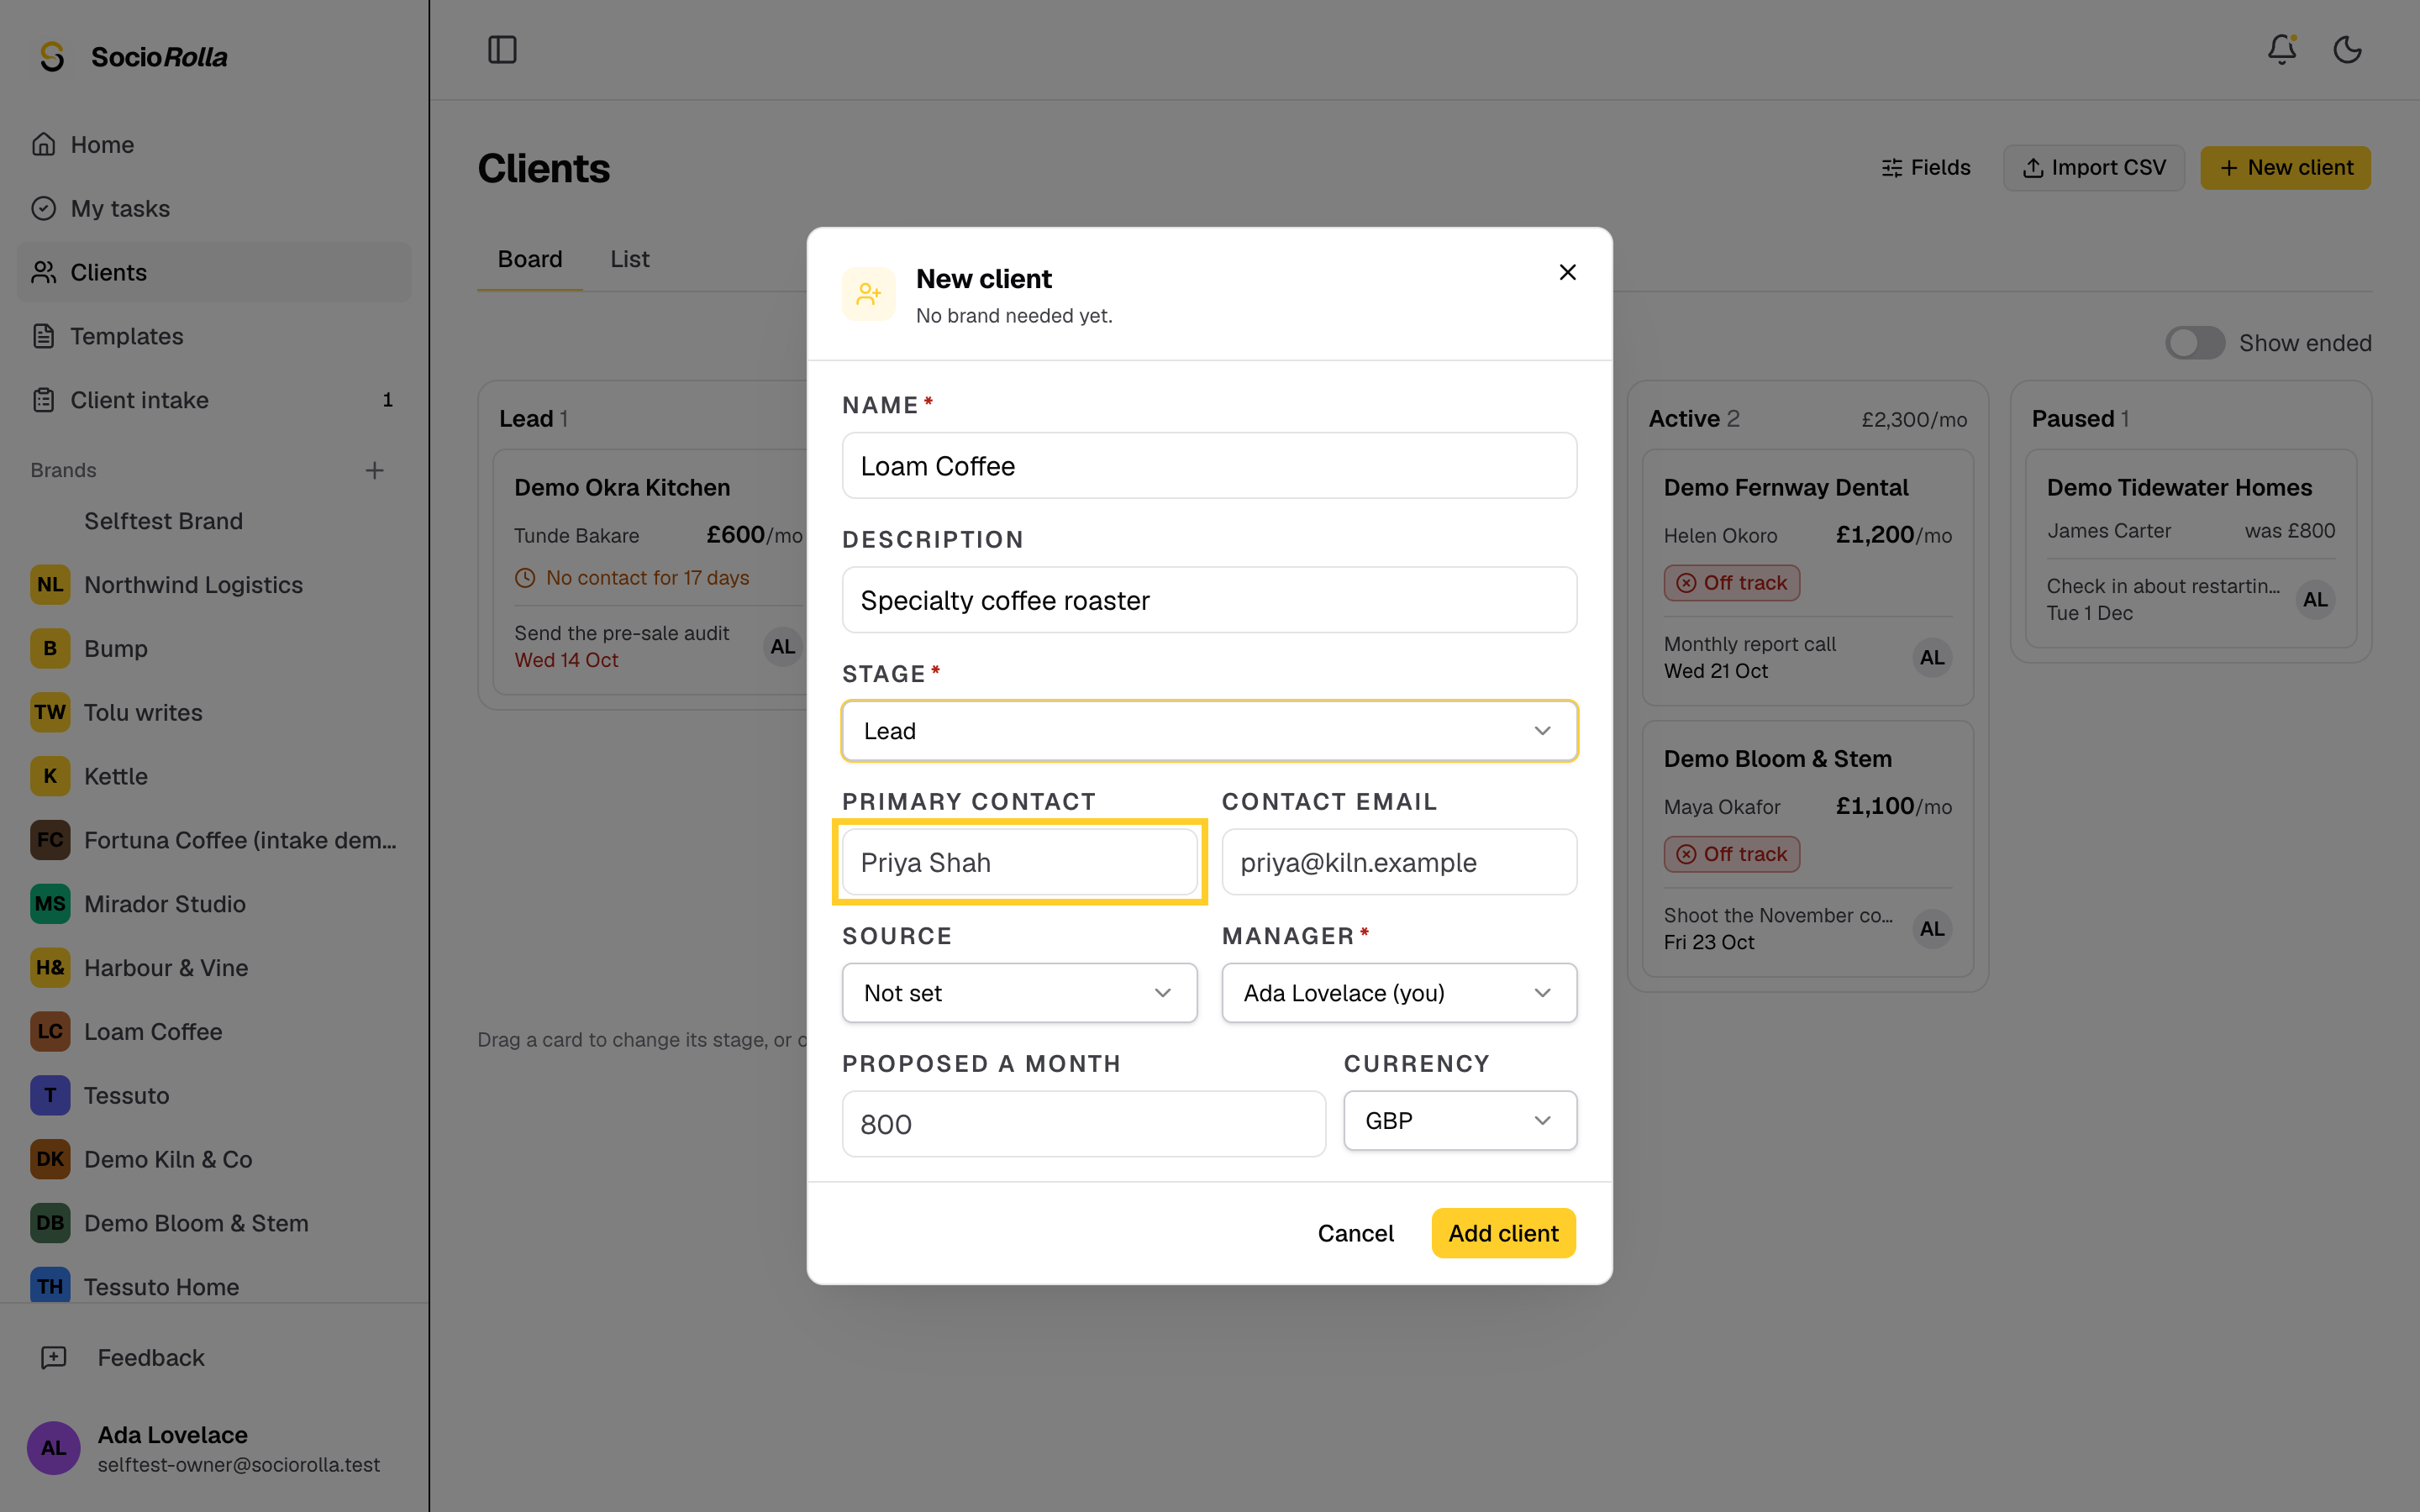Select the Clients sidebar item
Image resolution: width=2420 pixels, height=1512 pixels.
[x=214, y=272]
